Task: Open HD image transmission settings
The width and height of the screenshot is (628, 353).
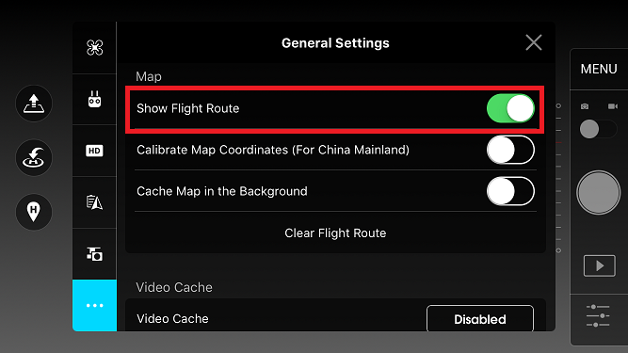Action: [x=94, y=151]
